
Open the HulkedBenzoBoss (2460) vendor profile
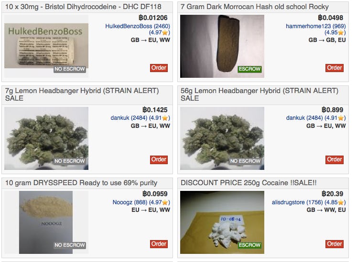138,26
